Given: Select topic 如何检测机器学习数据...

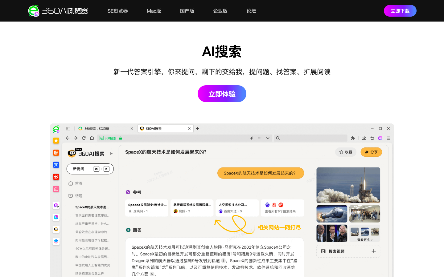Looking at the screenshot, I should (x=92, y=240).
